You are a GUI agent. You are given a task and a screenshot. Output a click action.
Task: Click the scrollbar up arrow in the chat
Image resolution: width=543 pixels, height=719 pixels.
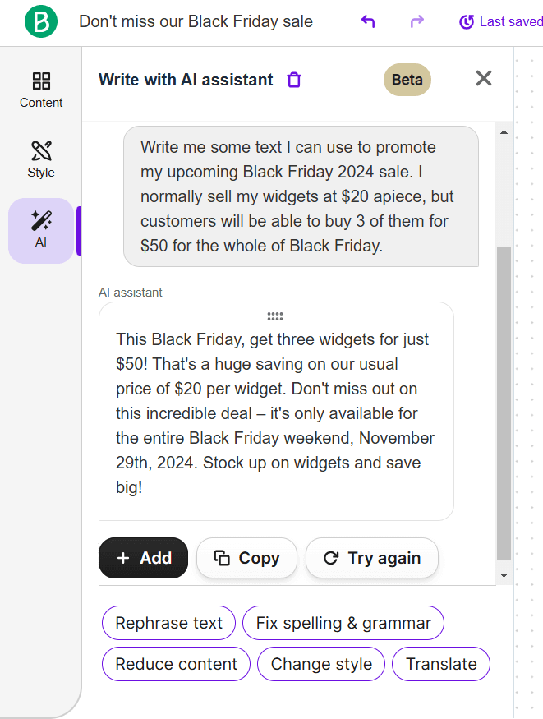point(504,132)
